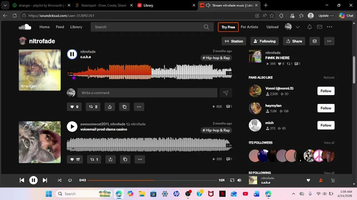
Task: Select the # Hip-hop & Rap tag on c.o.k.e
Action: [x=216, y=58]
